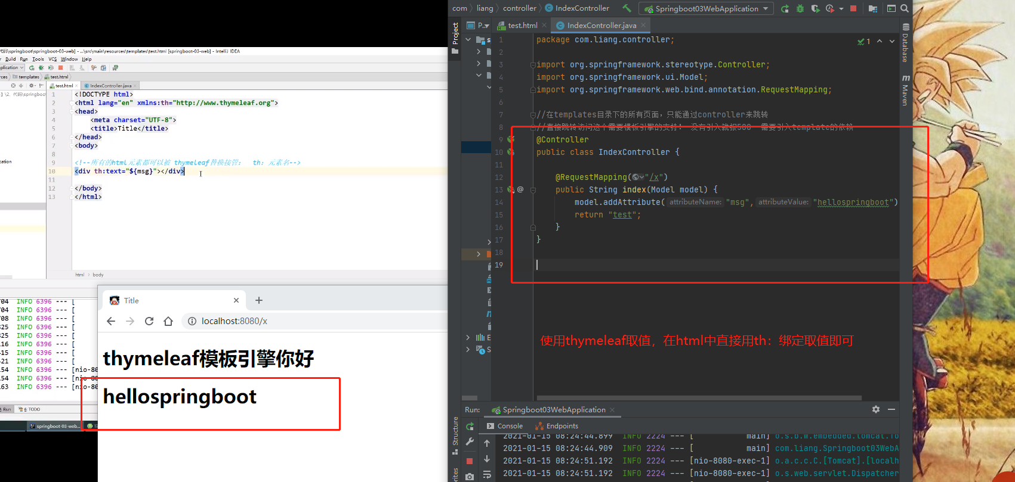
Task: Click the Run Anything window icon
Action: 891,8
